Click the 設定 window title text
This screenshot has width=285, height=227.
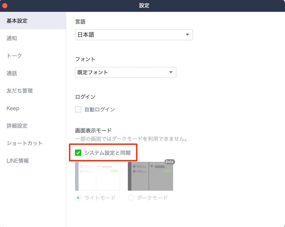pos(144,6)
